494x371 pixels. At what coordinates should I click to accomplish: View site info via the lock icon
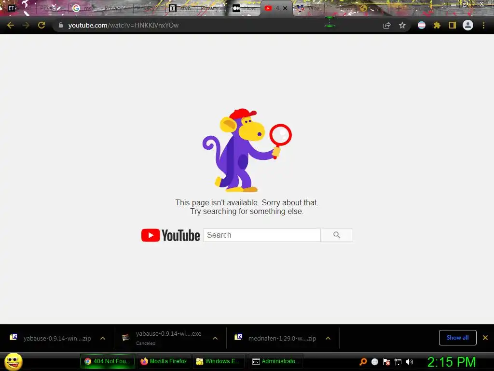click(61, 25)
